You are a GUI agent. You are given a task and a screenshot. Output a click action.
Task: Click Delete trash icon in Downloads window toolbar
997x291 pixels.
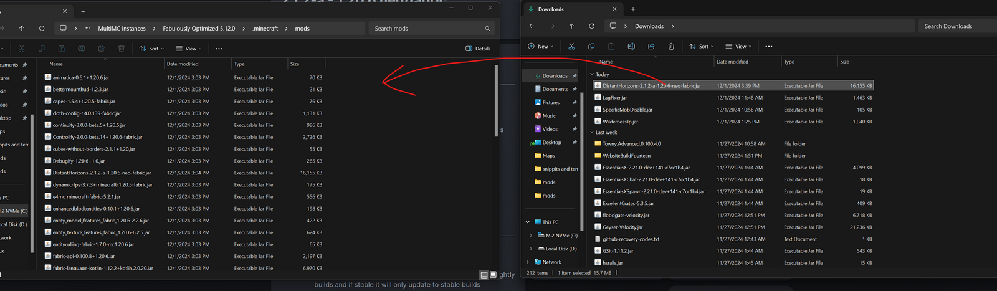671,46
